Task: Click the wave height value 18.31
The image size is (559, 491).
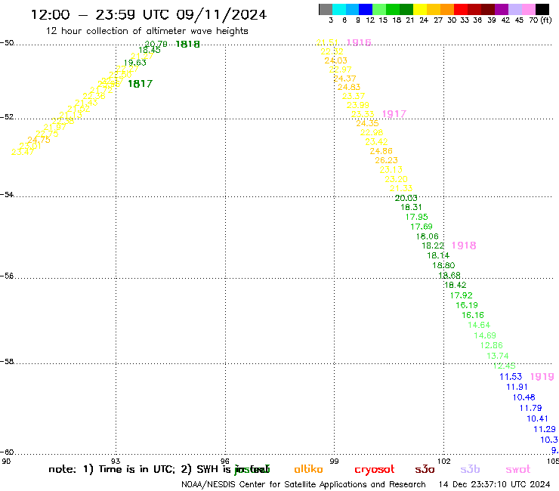Action: point(411,207)
